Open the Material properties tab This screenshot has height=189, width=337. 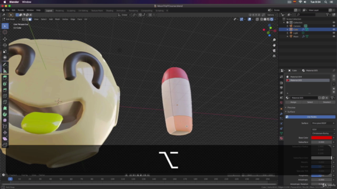281,139
